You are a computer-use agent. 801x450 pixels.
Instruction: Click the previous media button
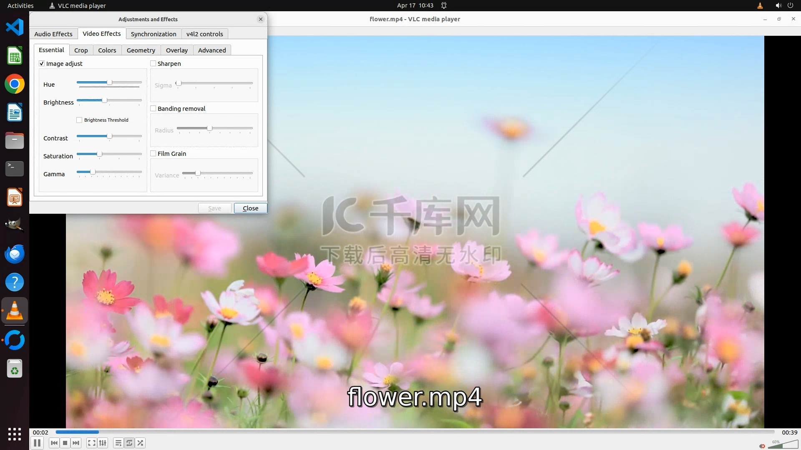click(x=54, y=443)
